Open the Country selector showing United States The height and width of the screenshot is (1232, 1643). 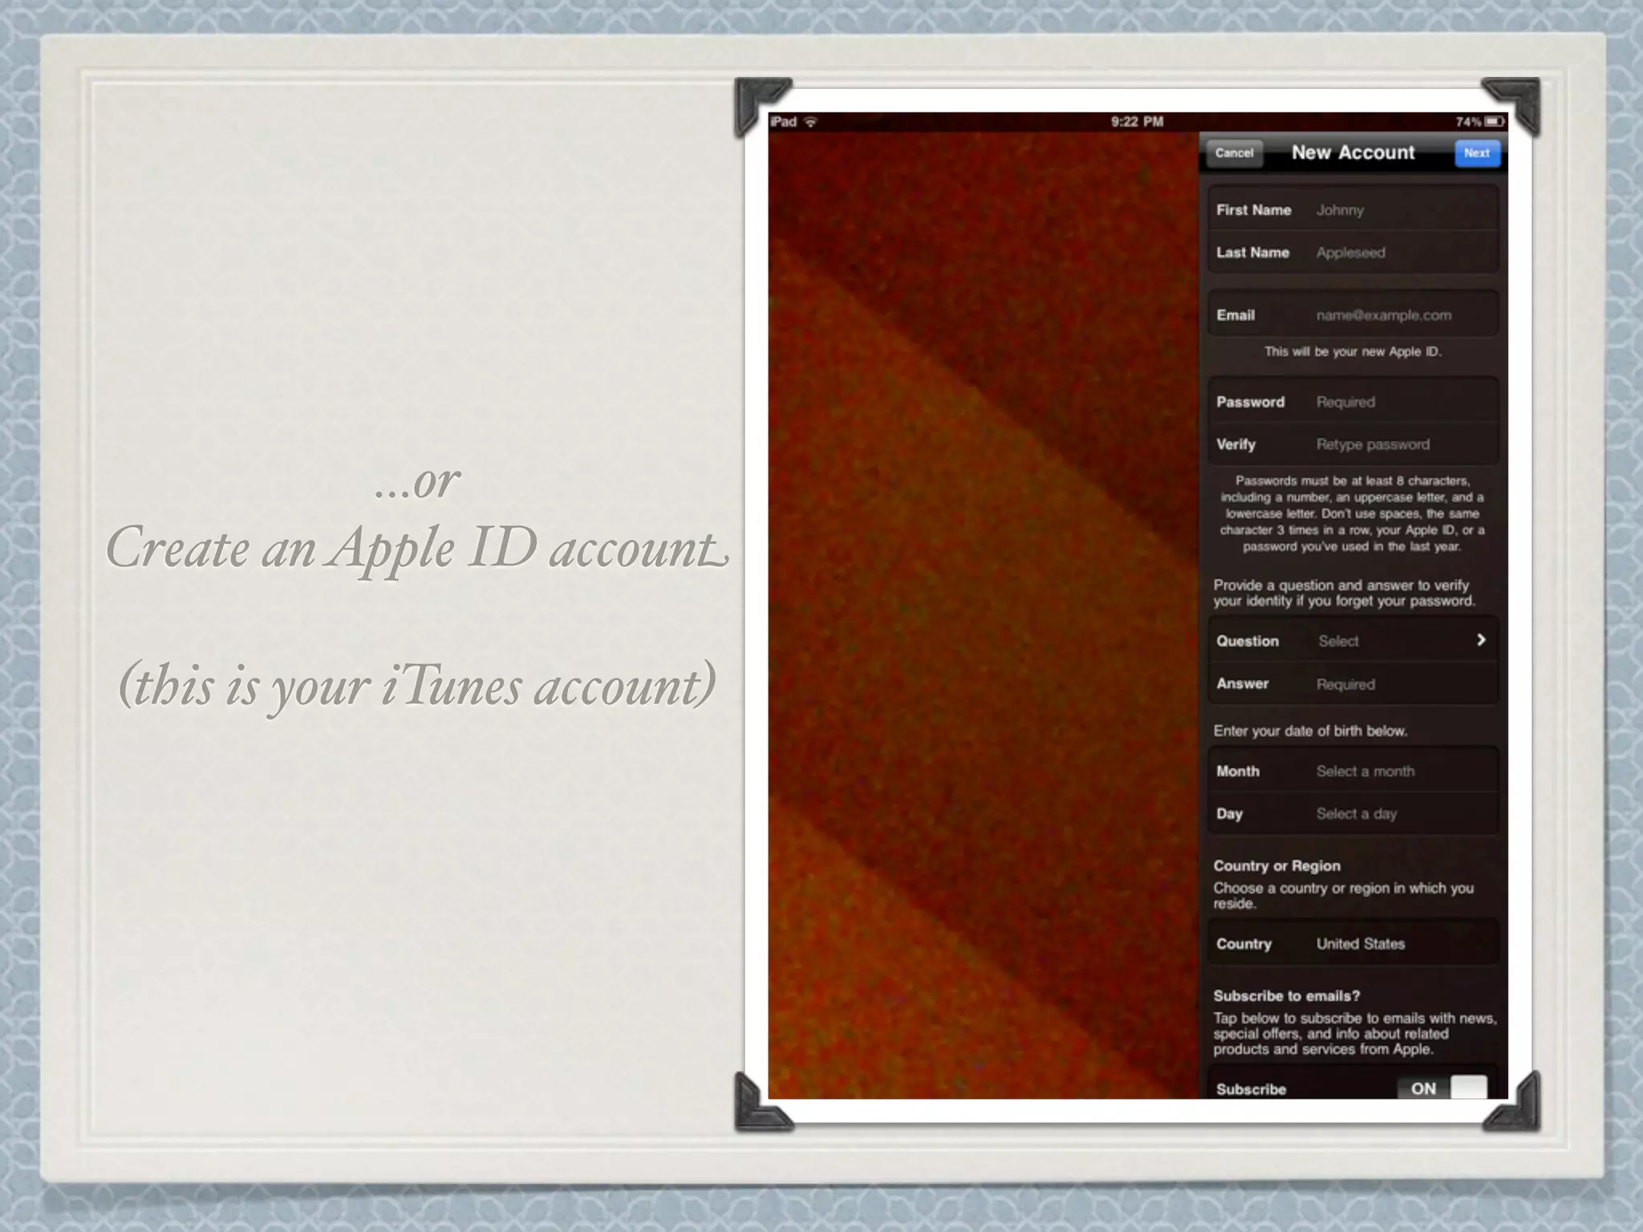1353,943
